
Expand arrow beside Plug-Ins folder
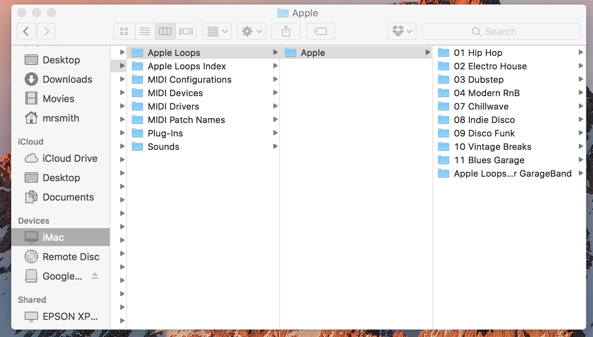[x=275, y=133]
